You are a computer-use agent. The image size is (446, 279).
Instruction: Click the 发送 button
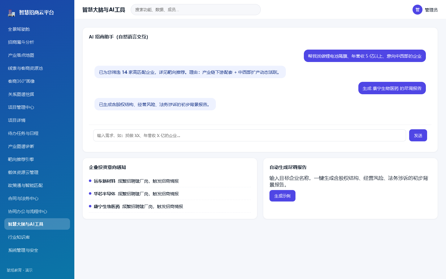tap(418, 135)
